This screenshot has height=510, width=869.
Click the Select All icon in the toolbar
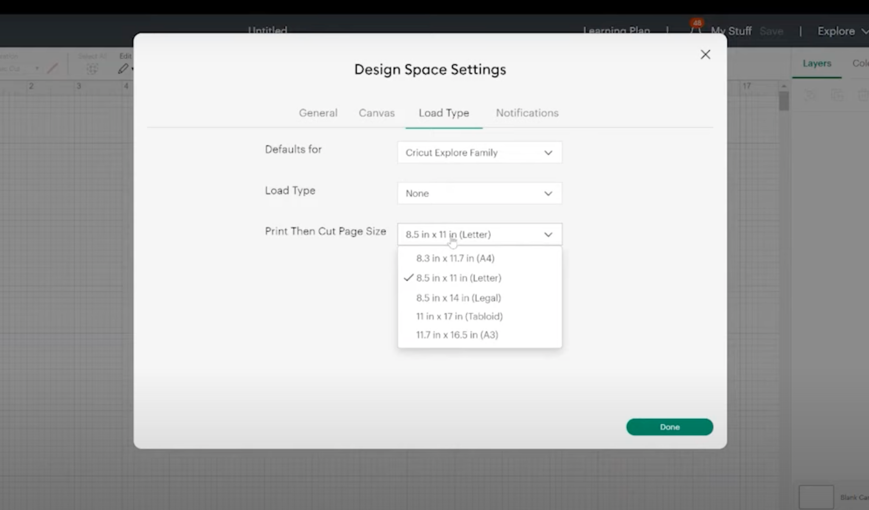pos(92,68)
